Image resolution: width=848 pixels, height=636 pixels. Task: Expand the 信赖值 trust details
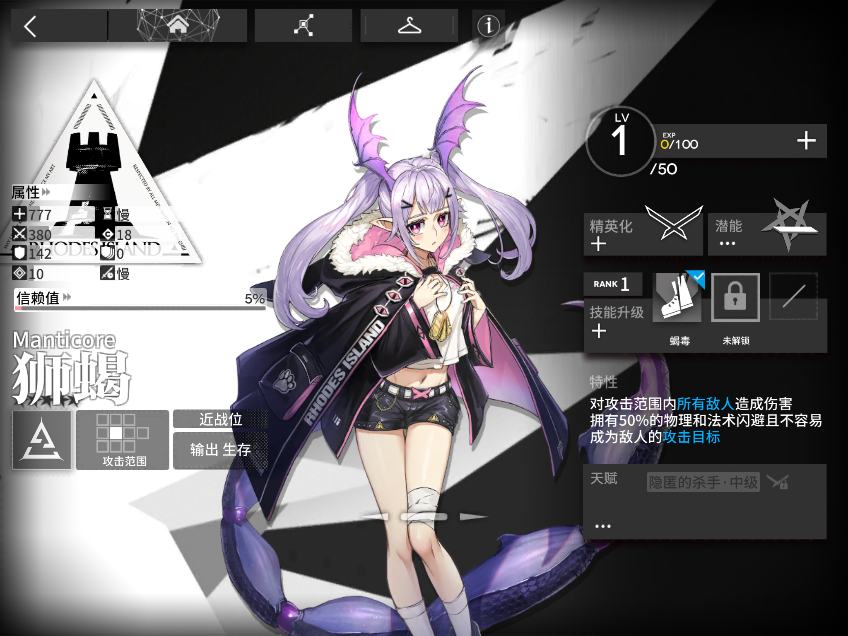pyautogui.click(x=43, y=298)
